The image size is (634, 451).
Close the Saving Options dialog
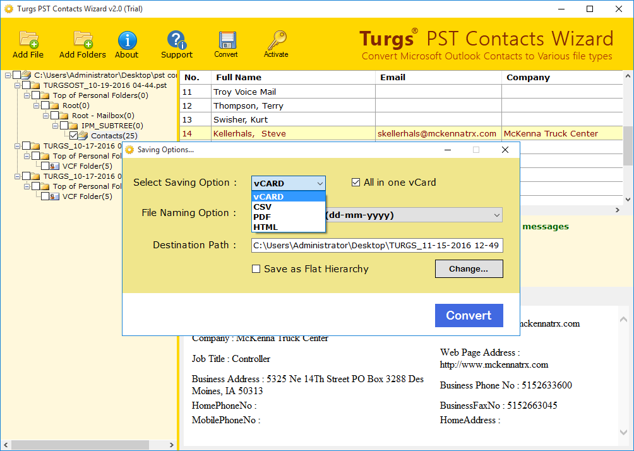tap(505, 150)
